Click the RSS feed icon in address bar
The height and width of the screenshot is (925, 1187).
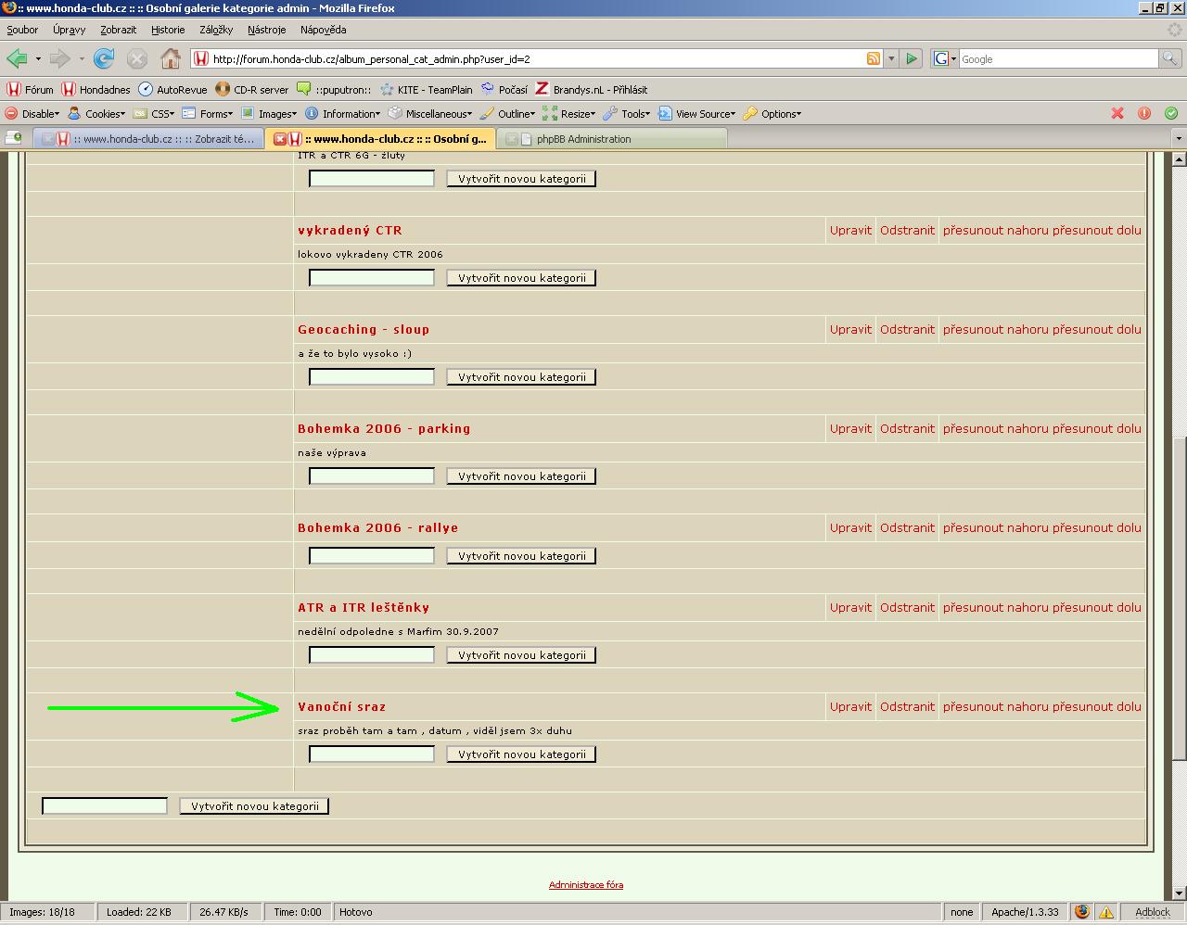pyautogui.click(x=873, y=58)
